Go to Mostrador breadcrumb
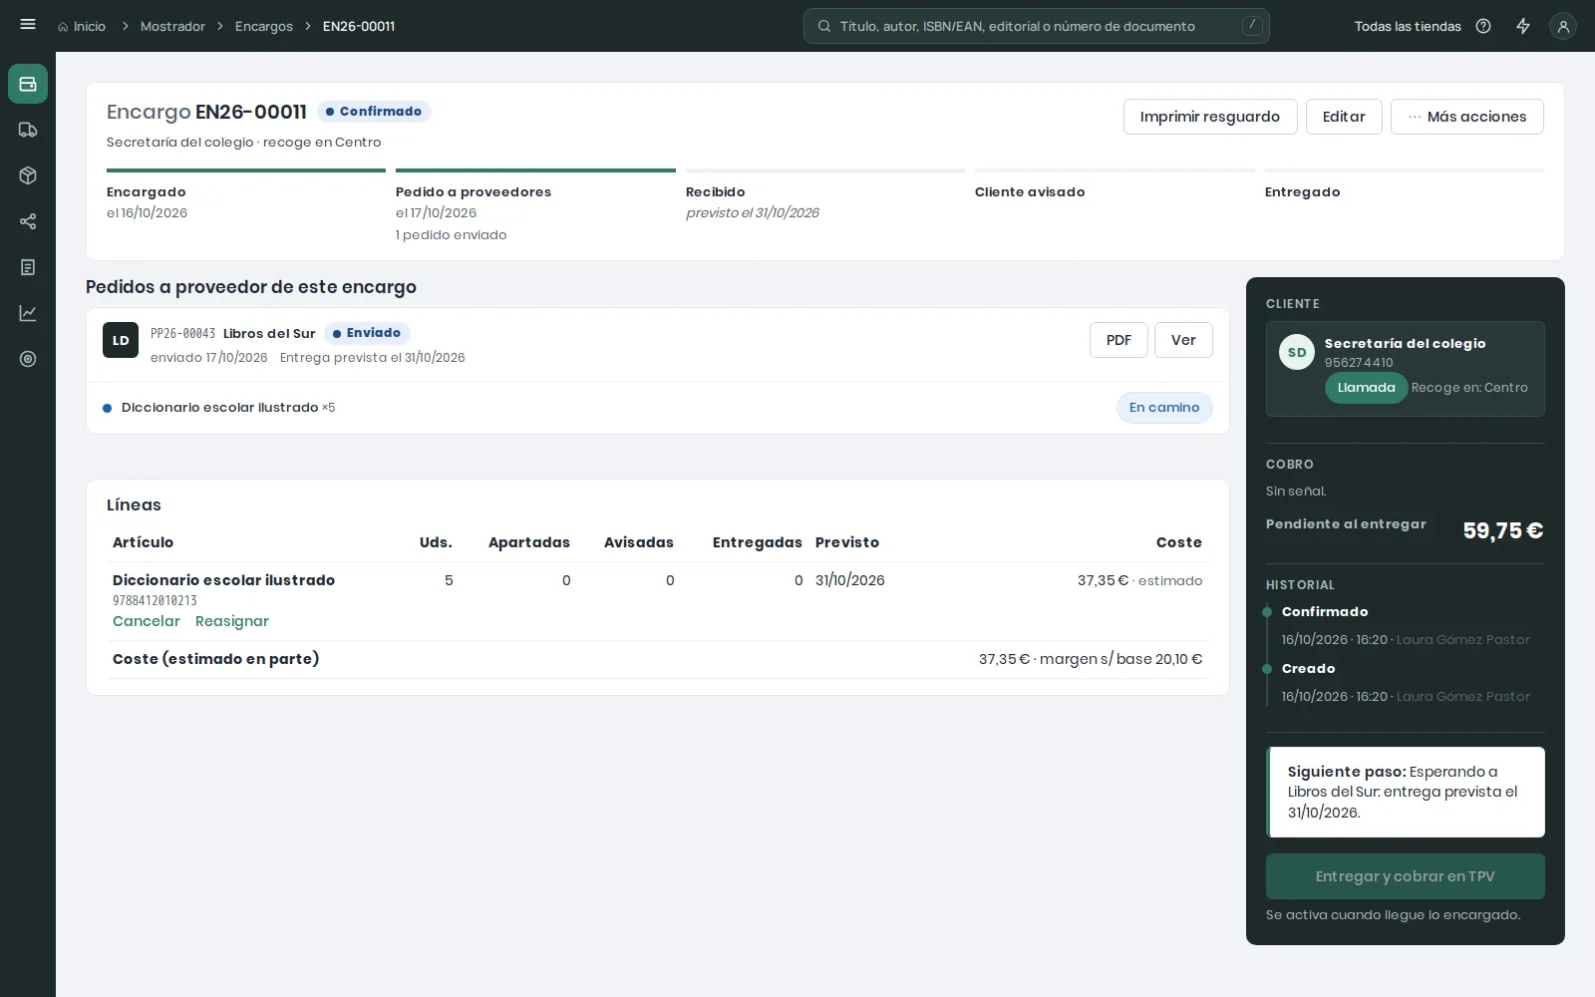This screenshot has height=997, width=1595. (172, 26)
